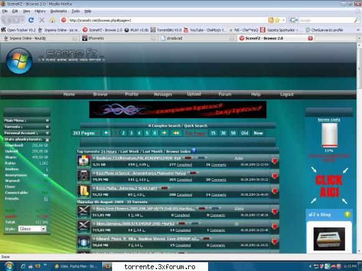Toggle the Torrents panel collapse box
Image resolution: width=362 pixels, height=271 pixels.
[47, 127]
